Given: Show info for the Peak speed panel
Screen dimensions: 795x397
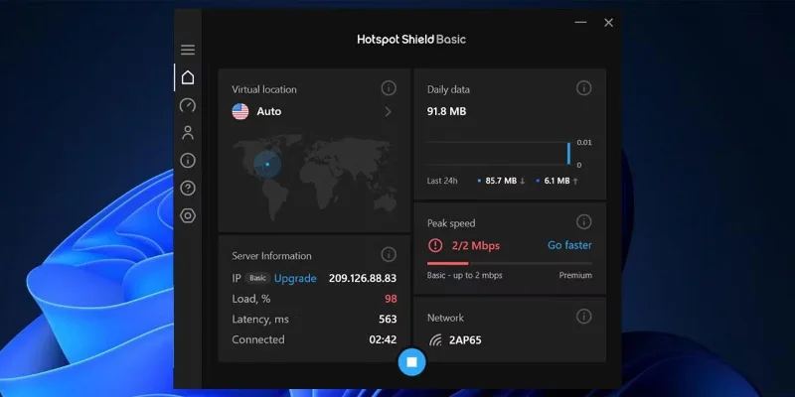Looking at the screenshot, I should click(583, 221).
